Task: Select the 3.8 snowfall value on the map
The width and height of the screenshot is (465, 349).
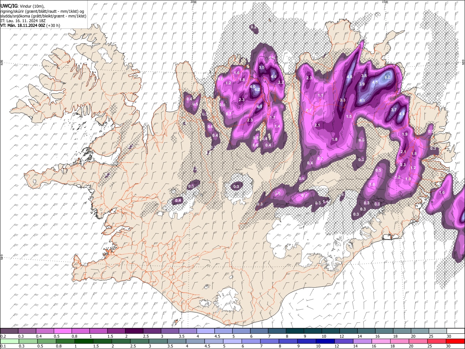Action: click(364, 76)
